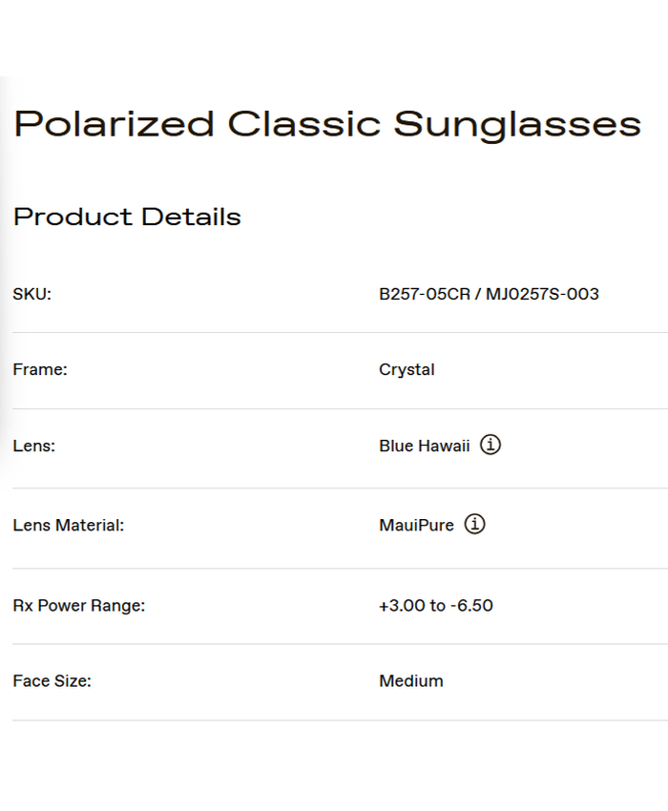Screen dimensions: 668x811
Task: Click the Polarized Classic Sunglasses title
Action: click(327, 125)
